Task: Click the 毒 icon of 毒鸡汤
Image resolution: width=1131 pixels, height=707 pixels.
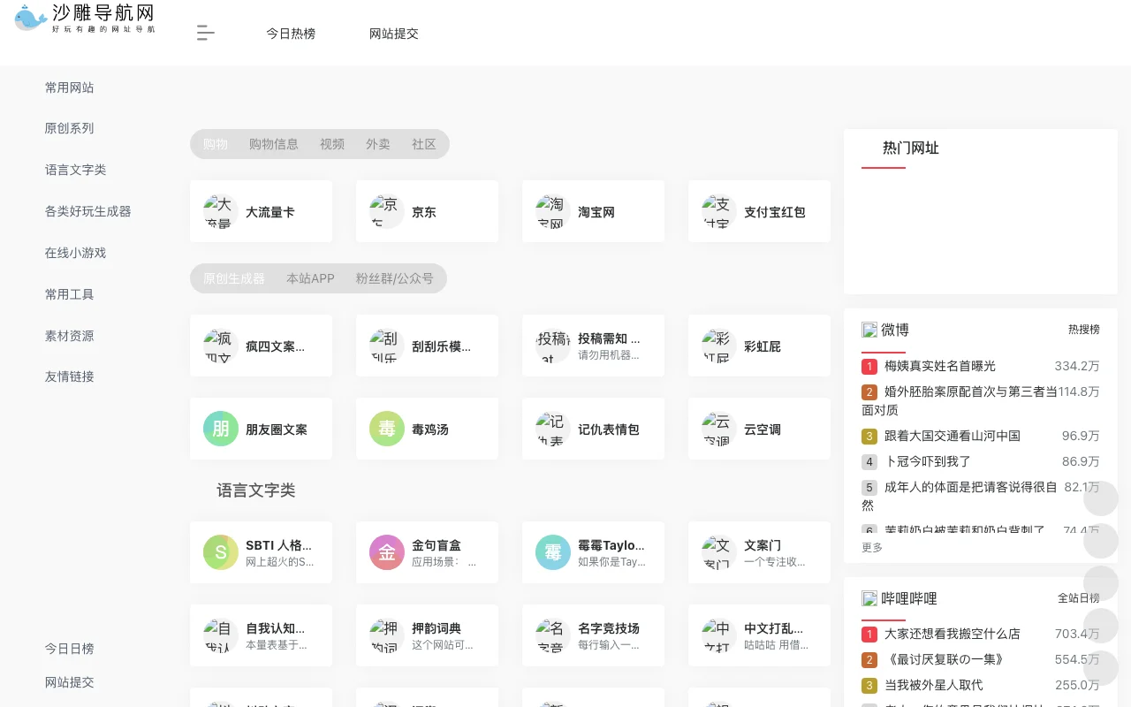Action: coord(387,430)
